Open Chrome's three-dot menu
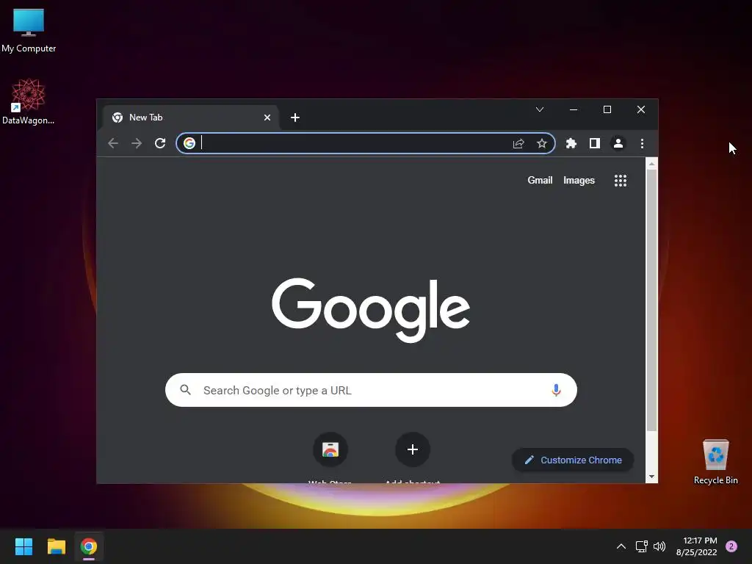The height and width of the screenshot is (564, 752). tap(642, 143)
